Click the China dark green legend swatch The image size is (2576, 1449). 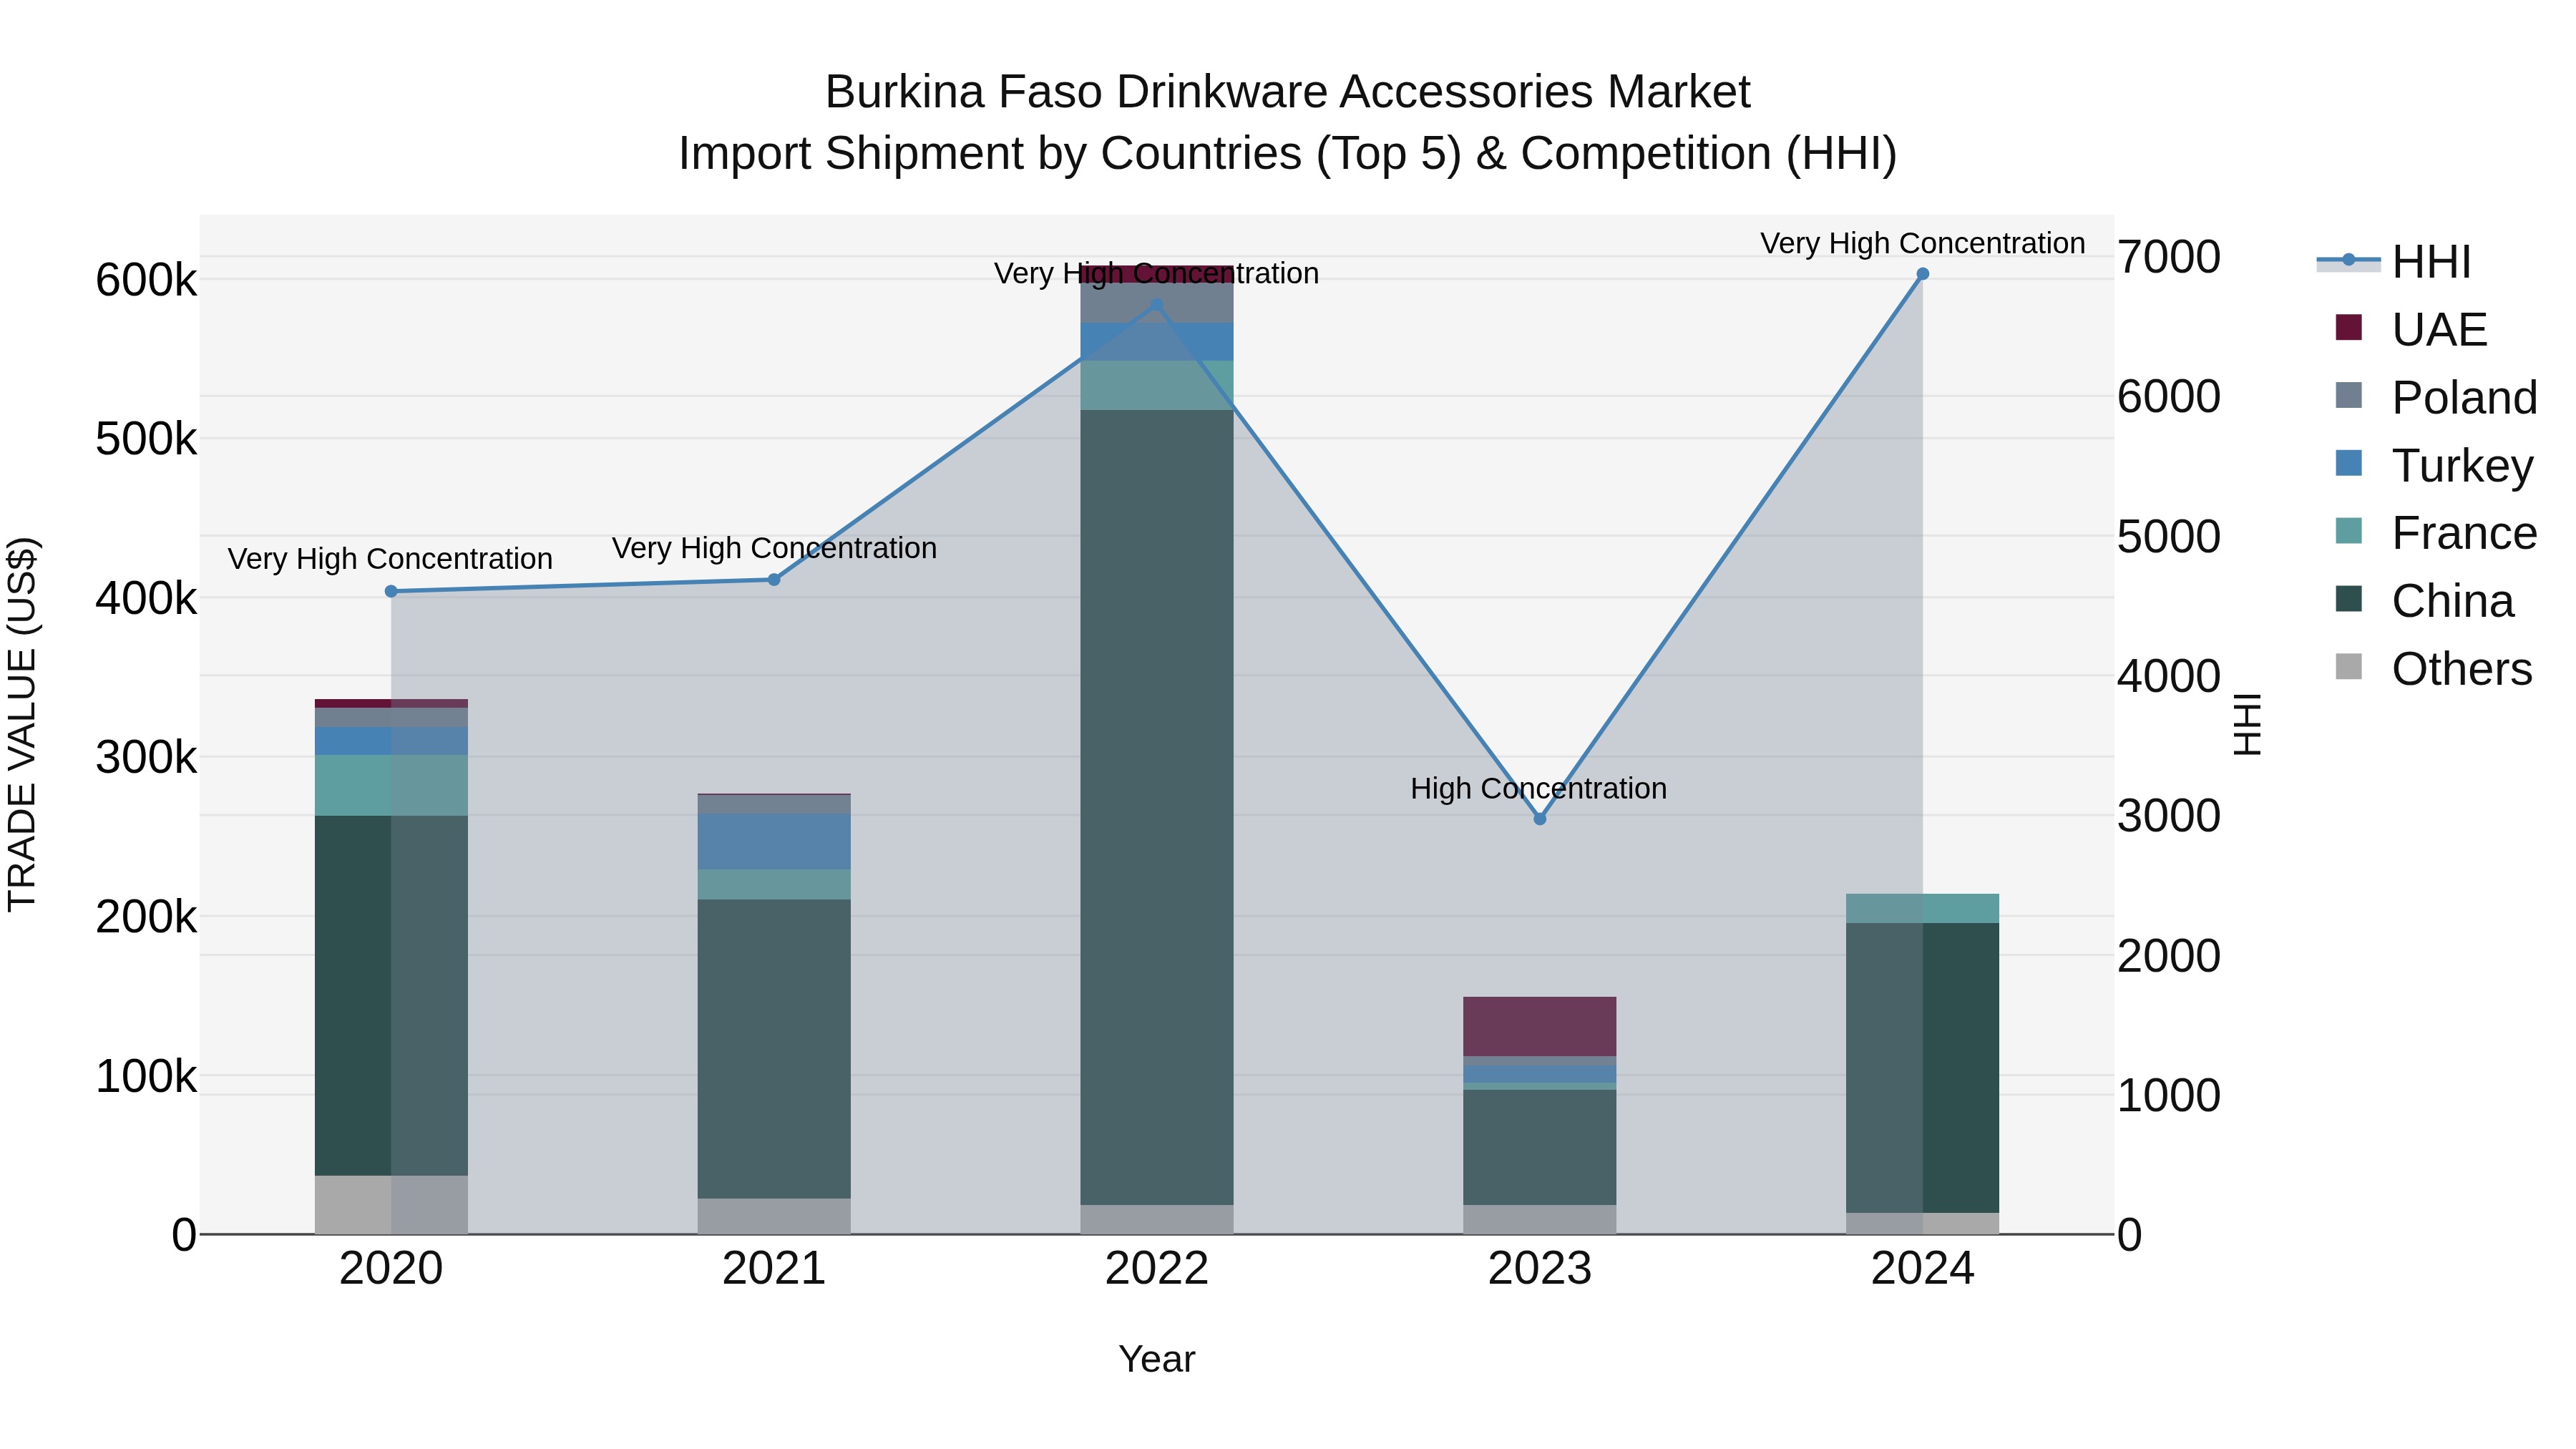click(x=2349, y=599)
